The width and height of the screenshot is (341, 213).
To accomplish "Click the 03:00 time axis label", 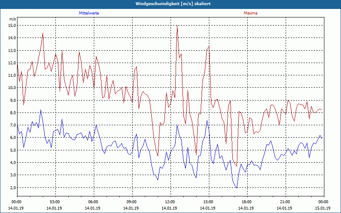I will (55, 202).
